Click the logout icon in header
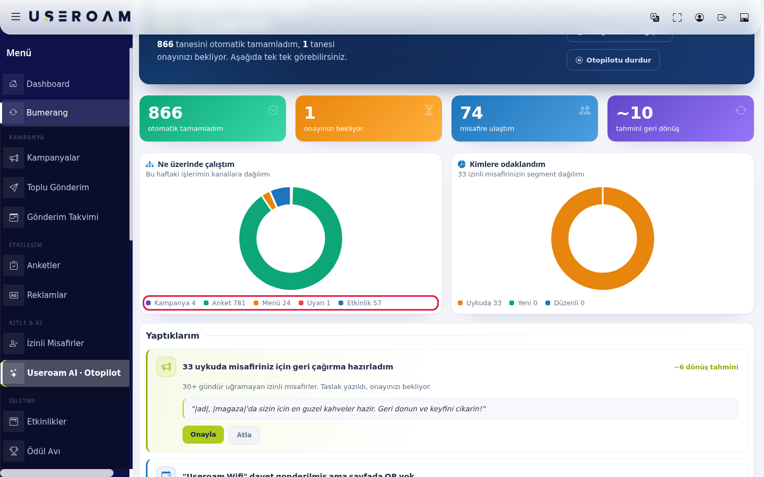Viewport: 764px width, 477px height. 722,17
